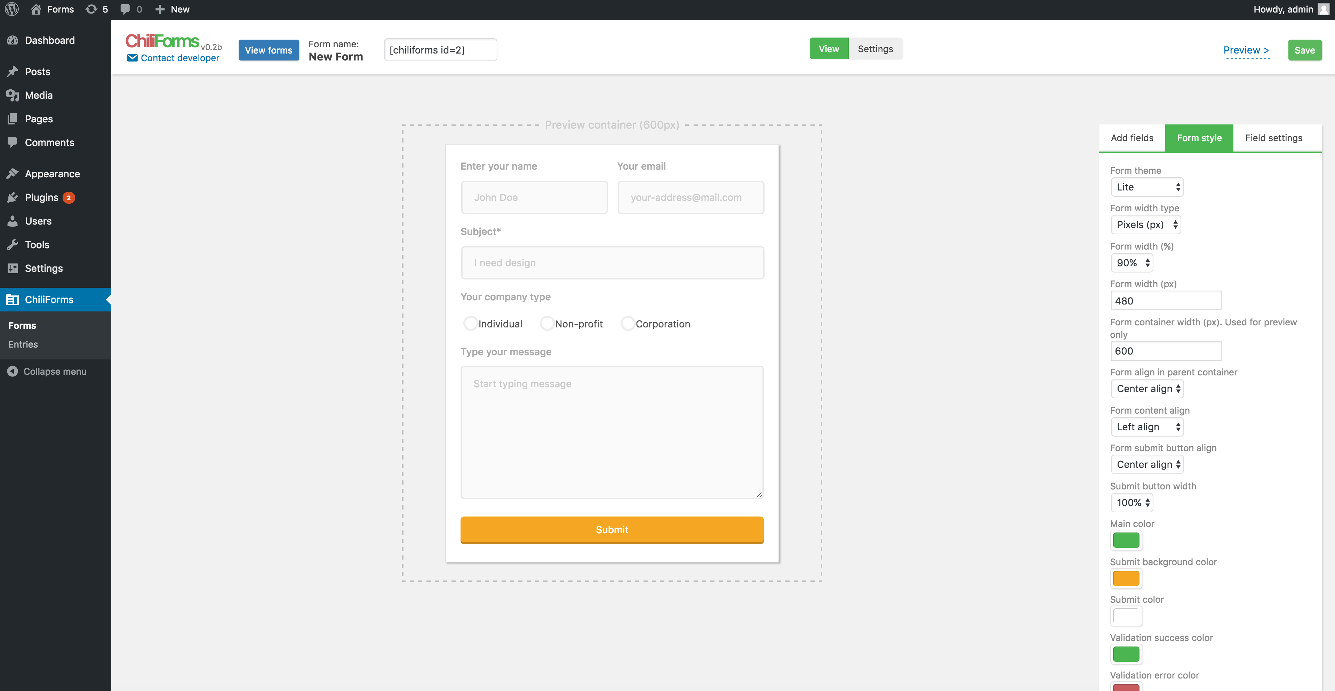
Task: Open Form submit button align dropdown
Action: 1147,464
